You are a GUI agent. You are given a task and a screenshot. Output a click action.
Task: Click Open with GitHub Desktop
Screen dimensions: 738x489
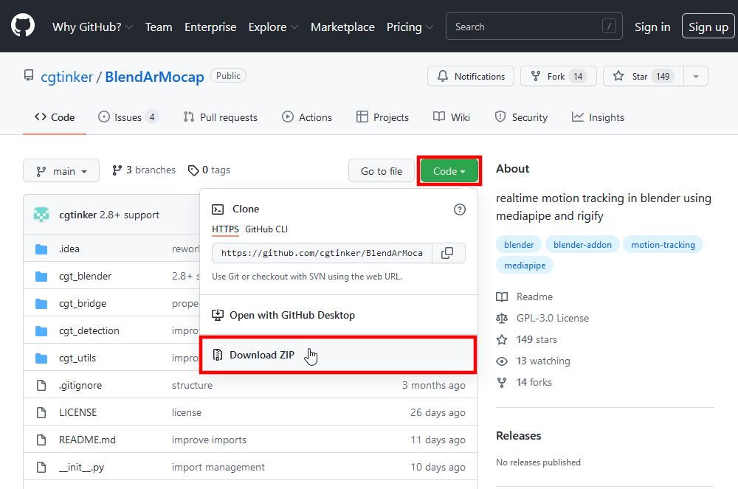(339, 315)
